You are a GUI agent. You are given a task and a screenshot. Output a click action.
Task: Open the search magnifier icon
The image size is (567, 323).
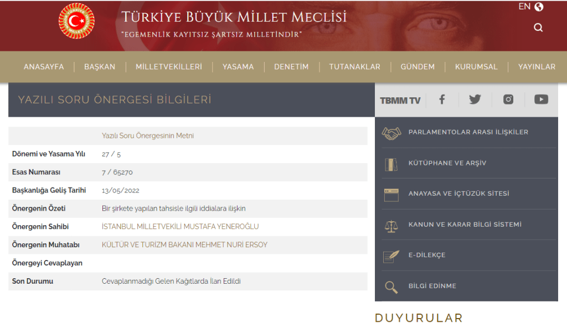coord(538,28)
